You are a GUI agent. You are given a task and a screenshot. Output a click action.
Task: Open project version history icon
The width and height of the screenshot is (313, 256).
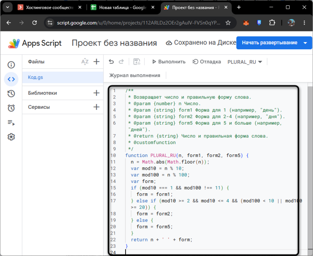11,94
